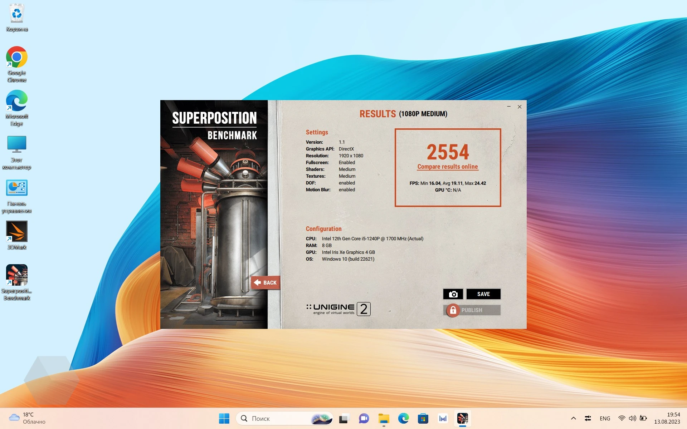This screenshot has height=429, width=687.
Task: Select the GPU text Intel Iris Xe Graphics
Action: tap(349, 252)
